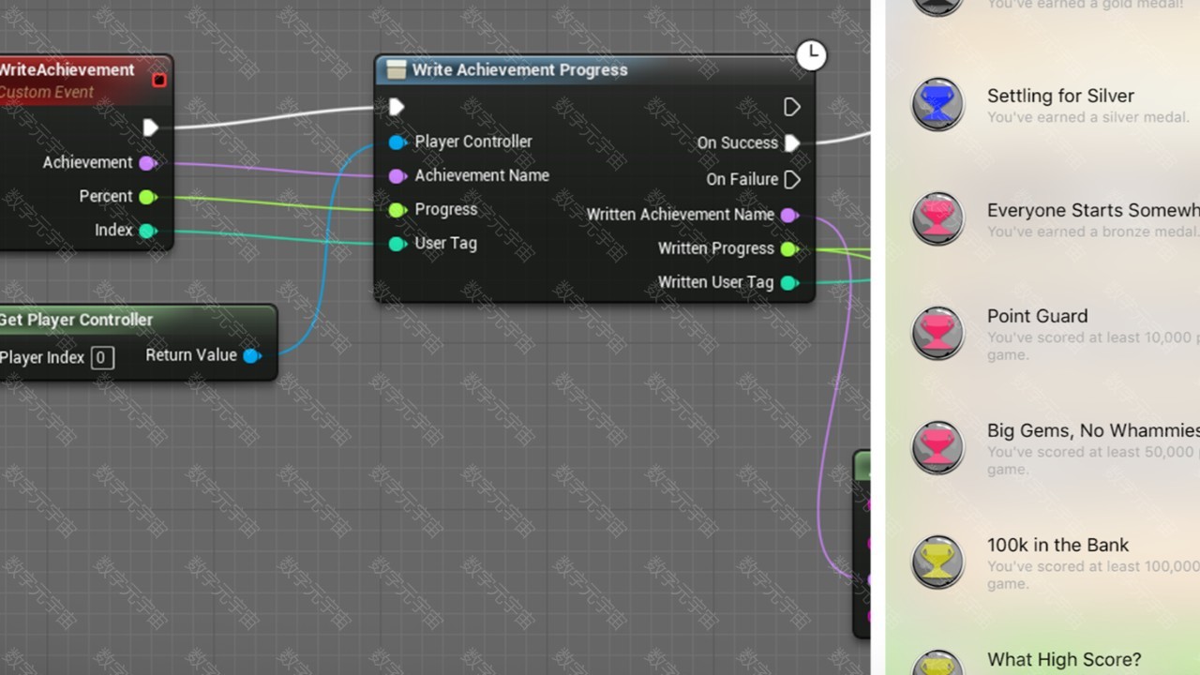
Task: Click the latent clock icon on Write Achievement Progress
Action: (x=811, y=55)
